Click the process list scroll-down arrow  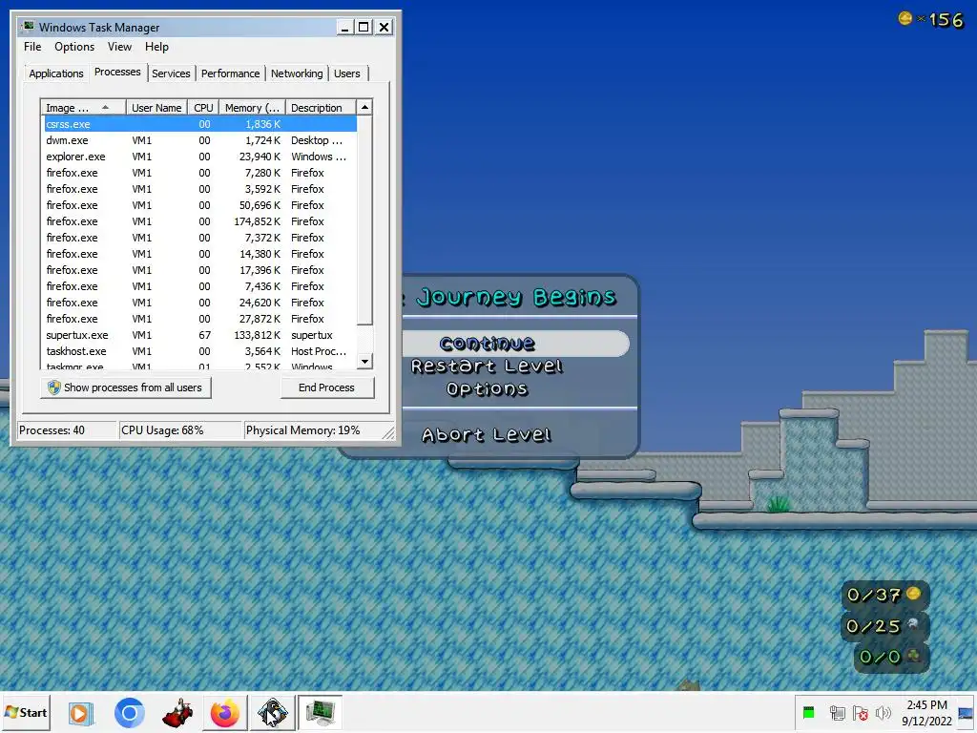[x=365, y=361]
